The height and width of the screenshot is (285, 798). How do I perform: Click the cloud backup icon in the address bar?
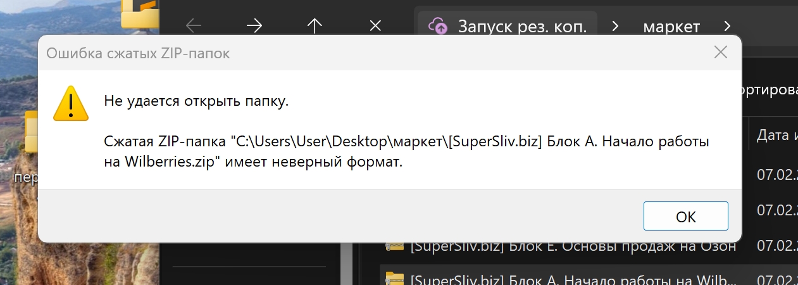438,26
